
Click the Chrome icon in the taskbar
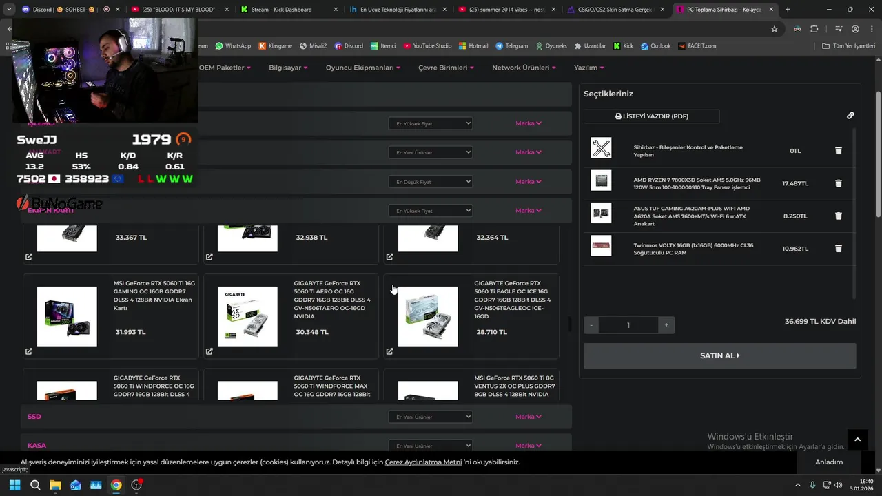(x=116, y=485)
